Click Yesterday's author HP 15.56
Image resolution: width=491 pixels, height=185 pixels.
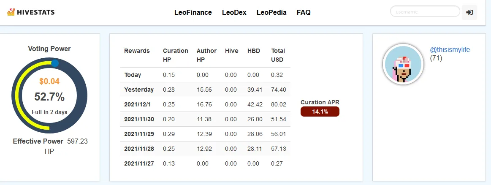click(204, 90)
